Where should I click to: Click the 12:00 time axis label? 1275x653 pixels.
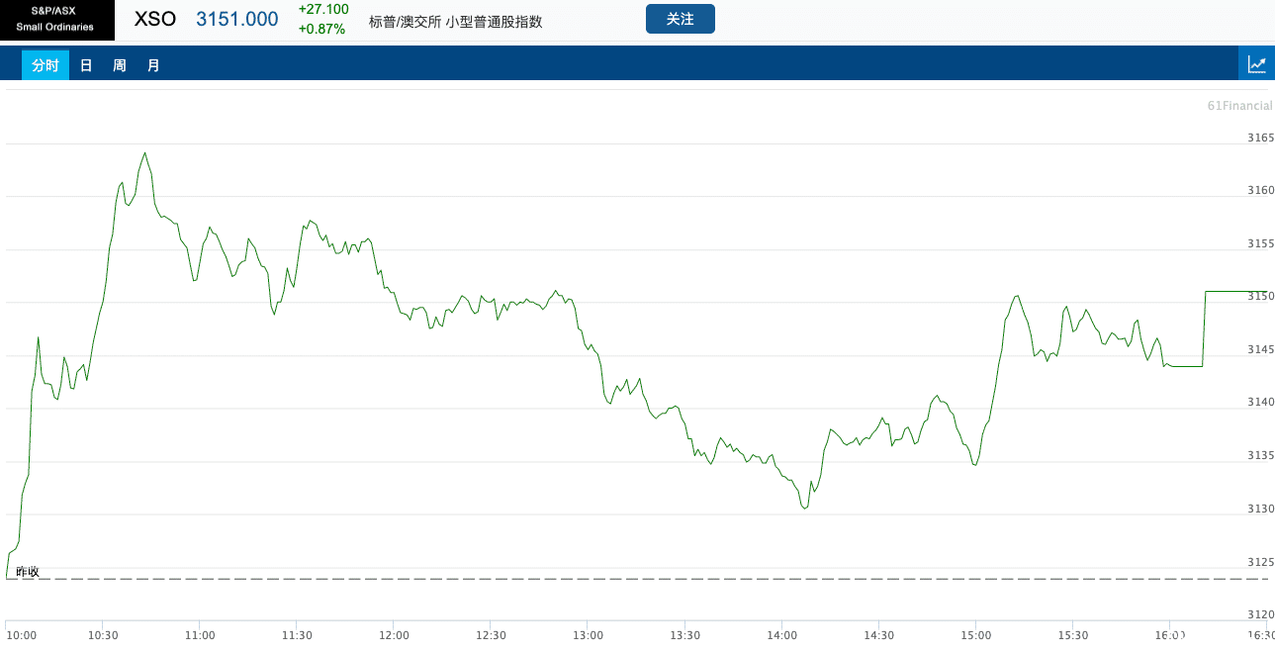[x=394, y=635]
